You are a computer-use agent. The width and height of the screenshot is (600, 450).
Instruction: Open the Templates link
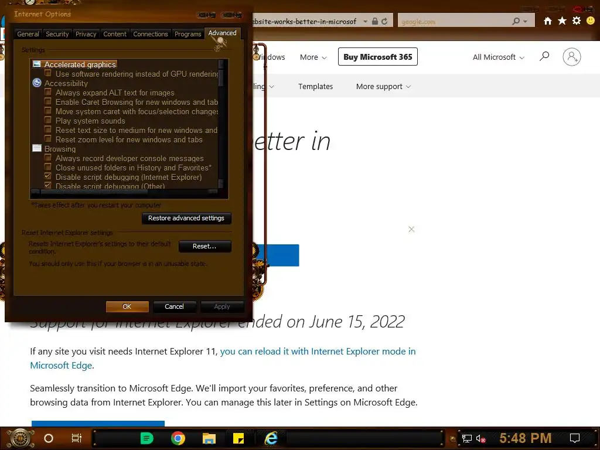tap(316, 87)
